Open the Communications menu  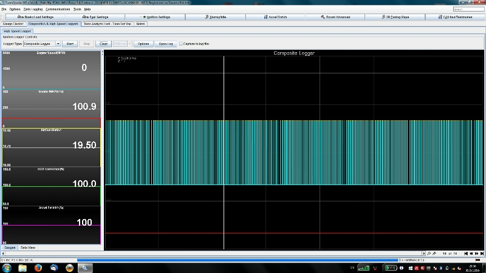pyautogui.click(x=58, y=9)
